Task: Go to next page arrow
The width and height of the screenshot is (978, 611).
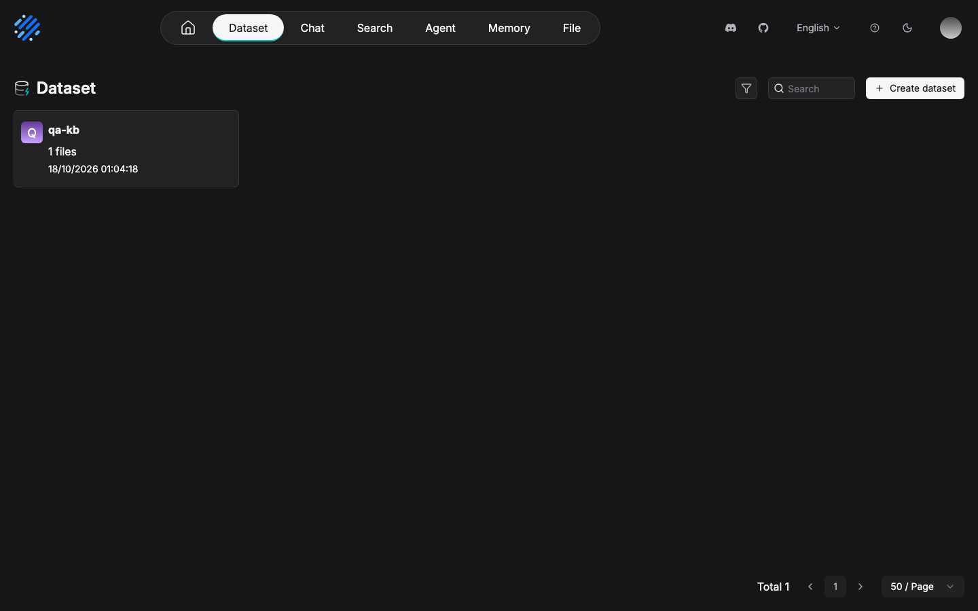Action: pyautogui.click(x=861, y=587)
